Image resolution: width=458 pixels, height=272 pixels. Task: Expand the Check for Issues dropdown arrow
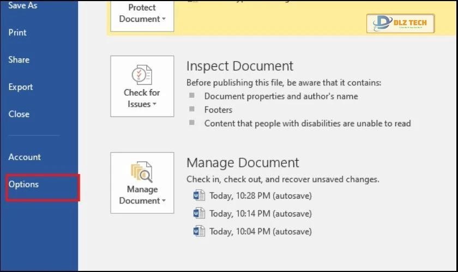pos(155,104)
